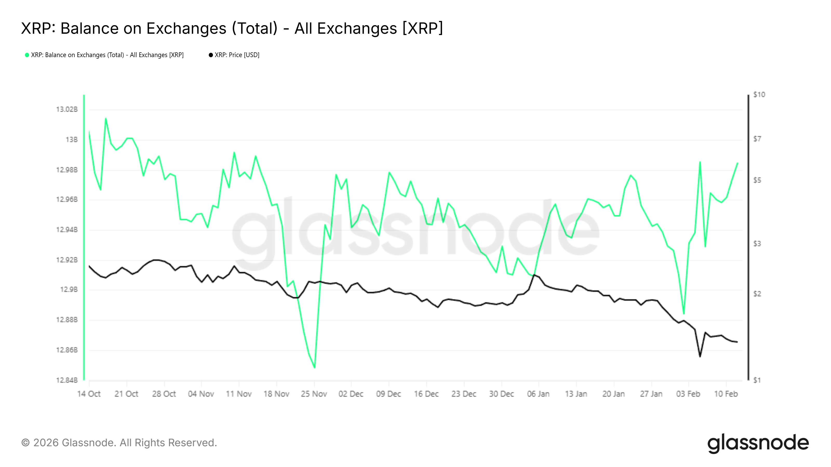Click the $10 price axis label
The image size is (831, 467).
(x=759, y=95)
